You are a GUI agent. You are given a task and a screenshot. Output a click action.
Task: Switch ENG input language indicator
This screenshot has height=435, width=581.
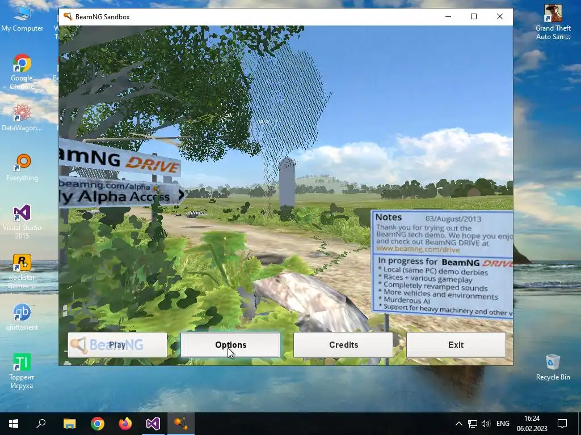[x=503, y=424]
